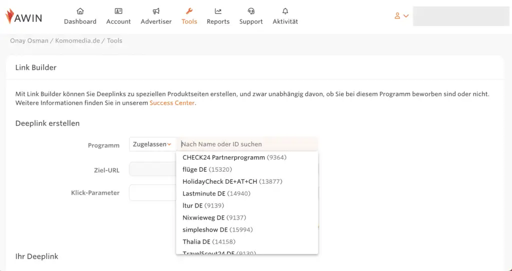Open the Support menu label
The height and width of the screenshot is (271, 512).
[x=251, y=21]
